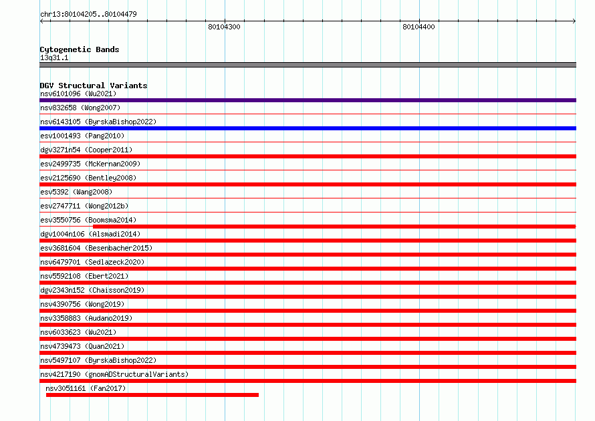Click the nsv5592108 (Ebert2021) label

(84, 276)
